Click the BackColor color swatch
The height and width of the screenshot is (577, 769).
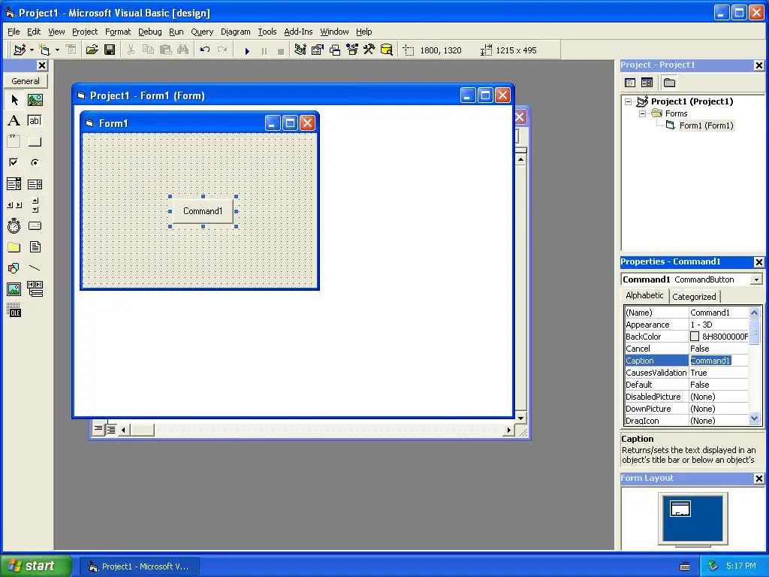tap(695, 337)
